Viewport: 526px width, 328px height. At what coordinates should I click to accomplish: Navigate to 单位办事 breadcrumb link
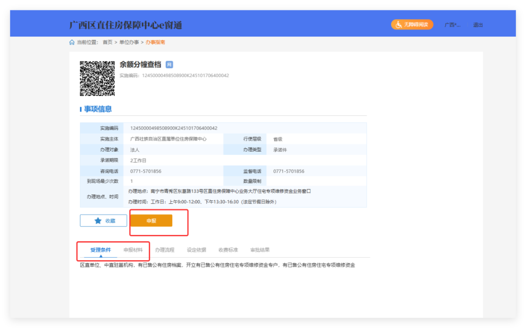coord(129,42)
